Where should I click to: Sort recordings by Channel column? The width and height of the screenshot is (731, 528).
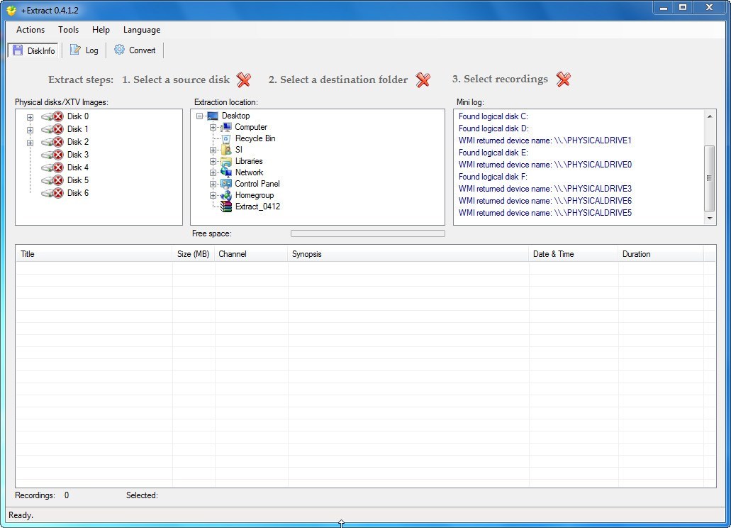pyautogui.click(x=251, y=254)
